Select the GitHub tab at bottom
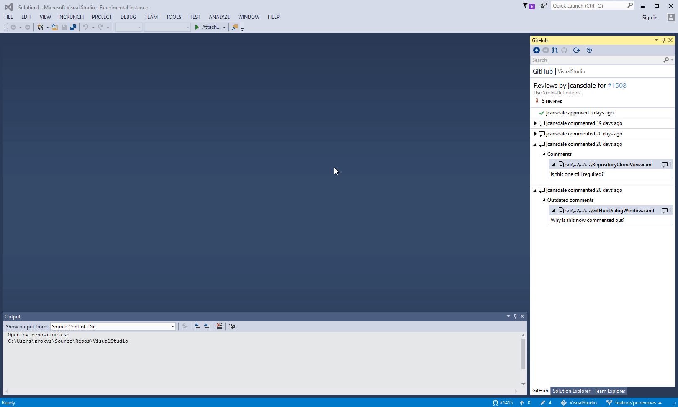Viewport: 678px width, 407px height. pos(540,391)
